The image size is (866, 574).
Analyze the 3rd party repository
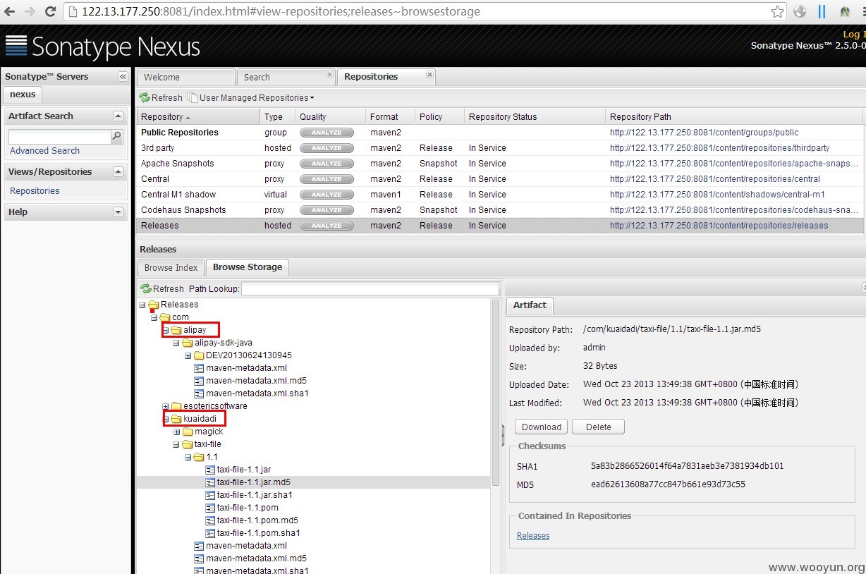coord(327,148)
